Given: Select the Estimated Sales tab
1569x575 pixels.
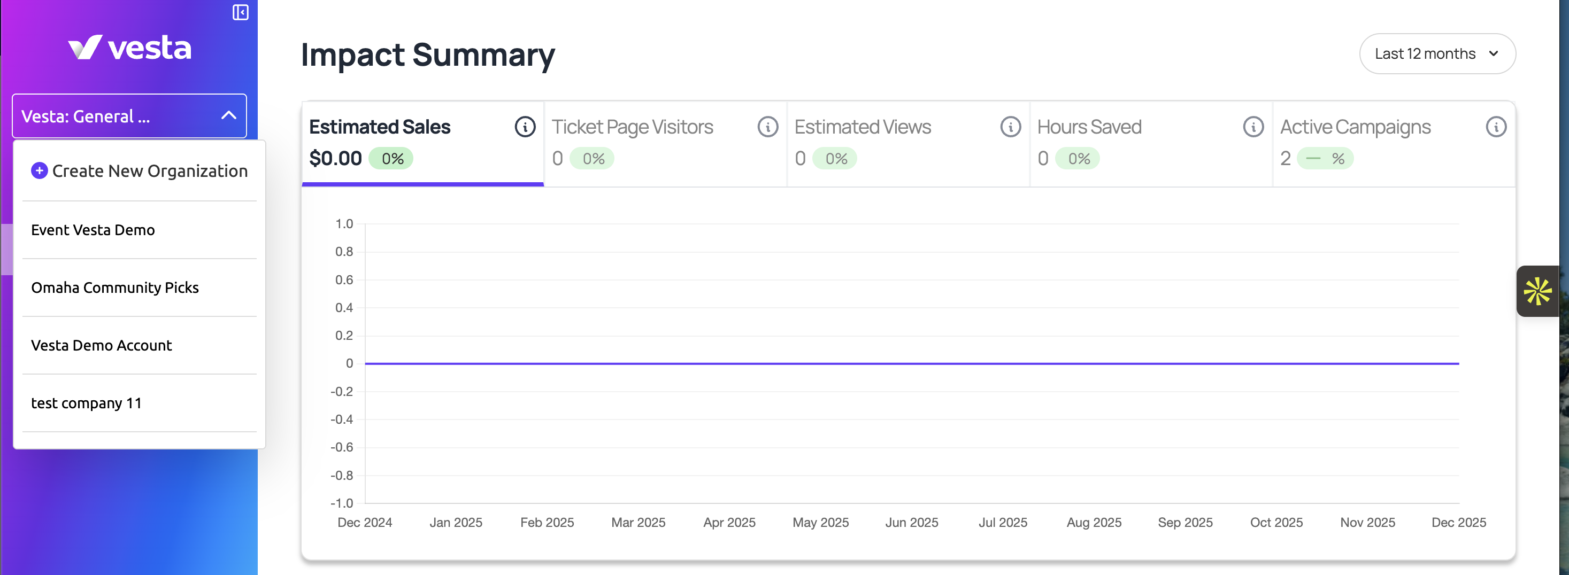Looking at the screenshot, I should click(x=422, y=144).
